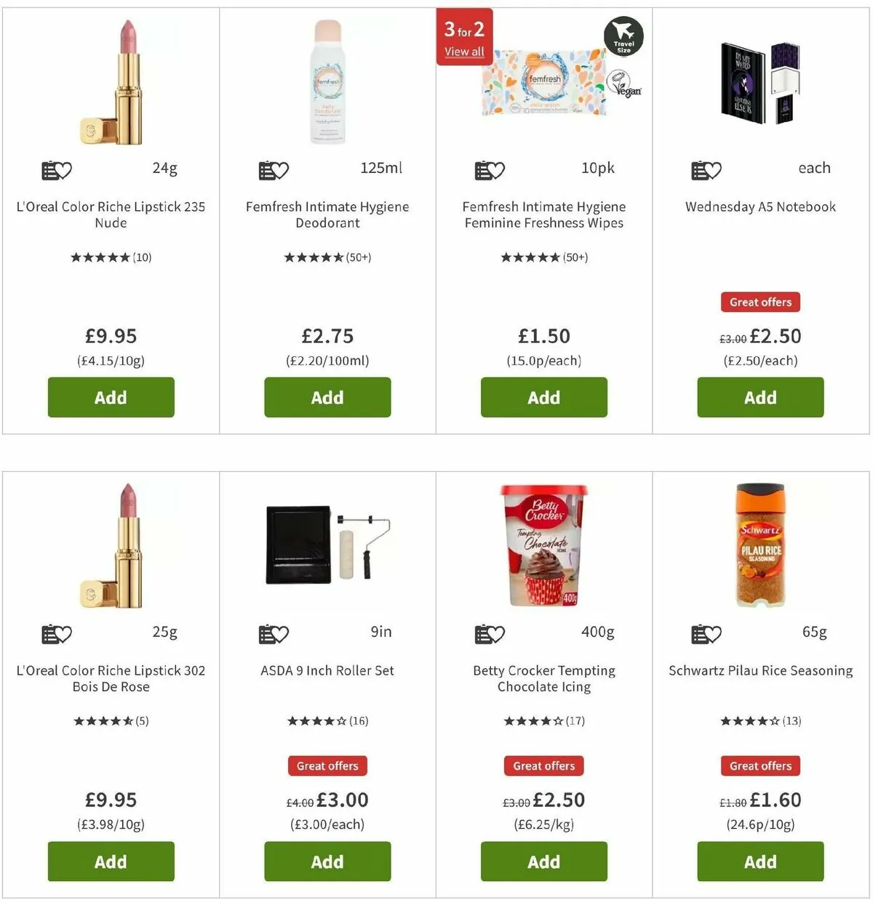Favourite the Femfresh Freshness Wipes item
Viewport: 873px width, 900px height.
490,170
